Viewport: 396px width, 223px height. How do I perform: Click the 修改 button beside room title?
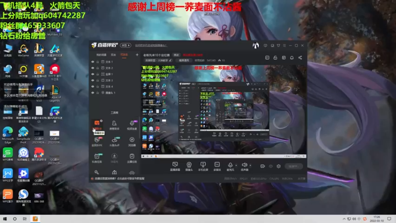(176, 55)
